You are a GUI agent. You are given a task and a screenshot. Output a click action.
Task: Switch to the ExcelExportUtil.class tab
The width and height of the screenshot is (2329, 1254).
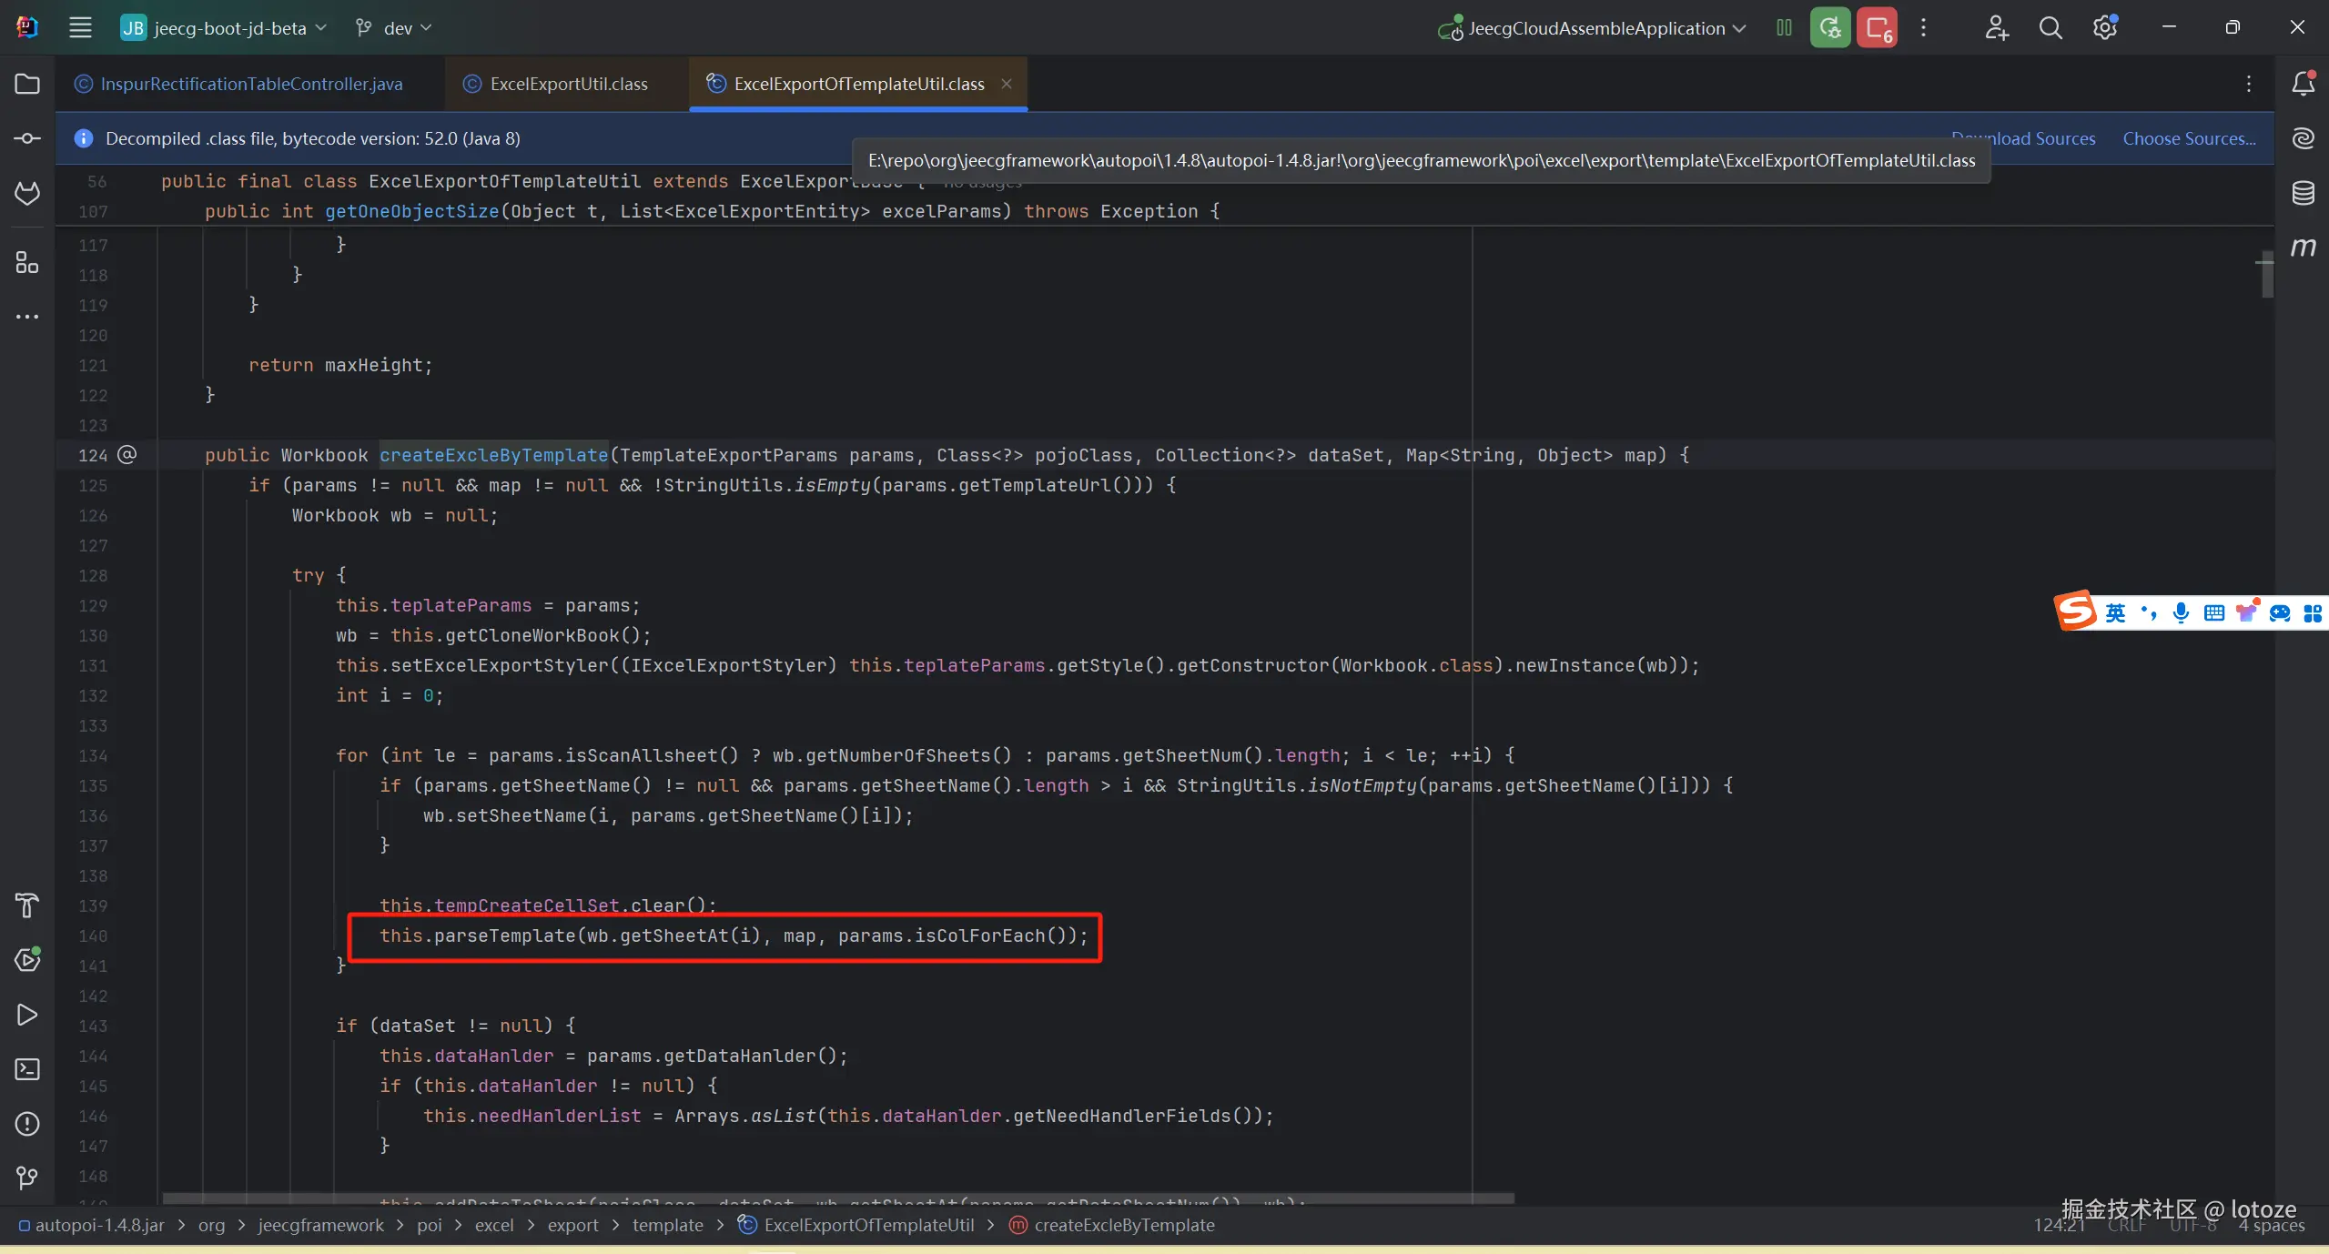coord(568,84)
